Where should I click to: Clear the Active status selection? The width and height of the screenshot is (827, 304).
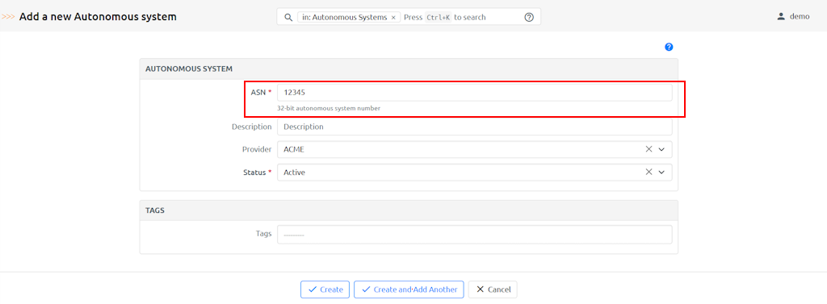click(649, 172)
